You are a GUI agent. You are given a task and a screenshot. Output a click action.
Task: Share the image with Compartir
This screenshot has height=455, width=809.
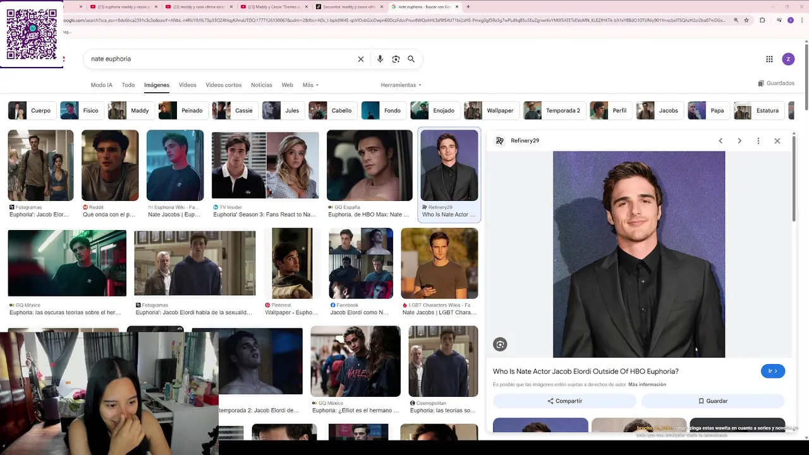[x=564, y=401]
